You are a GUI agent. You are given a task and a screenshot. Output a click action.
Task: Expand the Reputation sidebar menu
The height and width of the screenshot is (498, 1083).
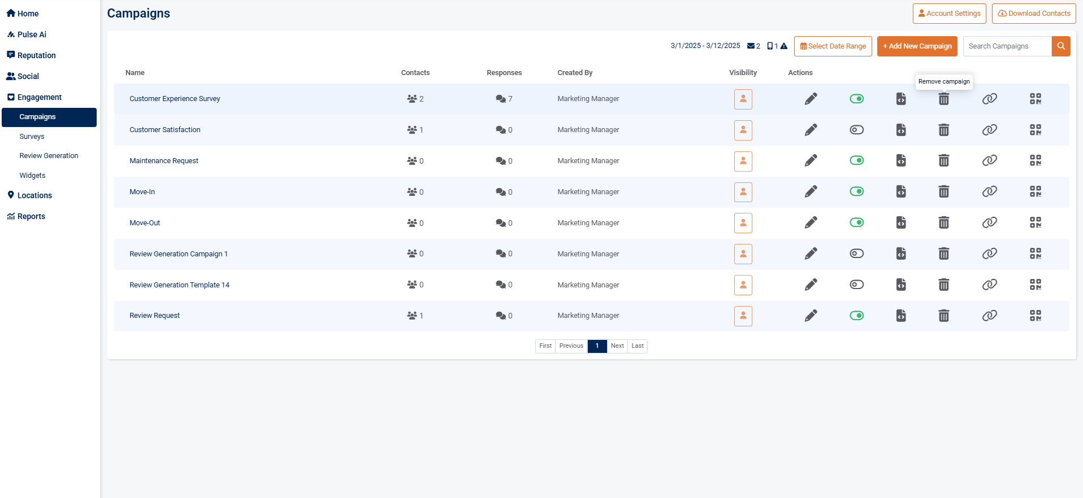pos(36,55)
